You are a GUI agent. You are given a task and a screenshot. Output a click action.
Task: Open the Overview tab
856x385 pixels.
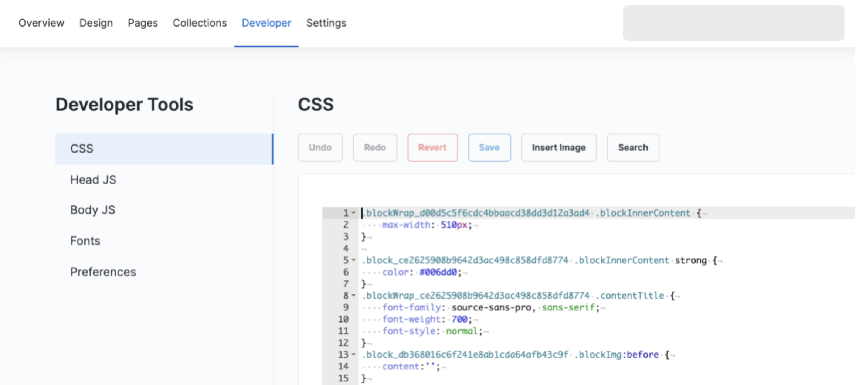(x=41, y=23)
